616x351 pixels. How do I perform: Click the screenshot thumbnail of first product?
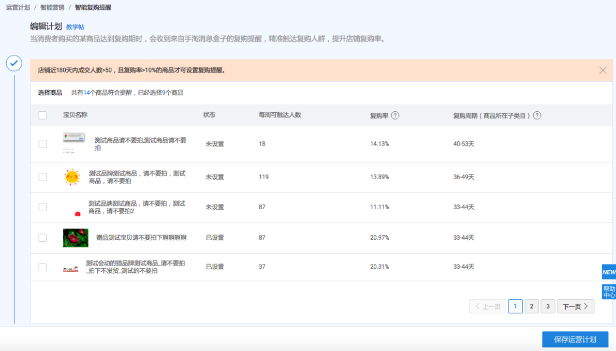(x=74, y=143)
